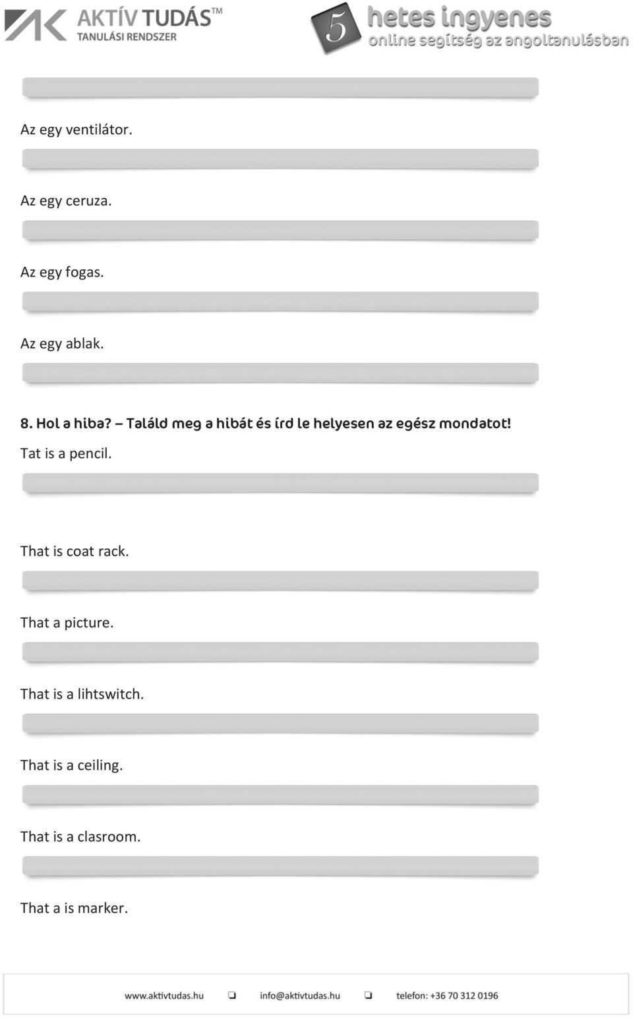The height and width of the screenshot is (1018, 633).
Task: Click the answer field below 'That is coat rack.'
Action: (280, 580)
